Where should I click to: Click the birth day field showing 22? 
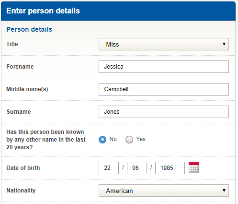[x=109, y=168]
